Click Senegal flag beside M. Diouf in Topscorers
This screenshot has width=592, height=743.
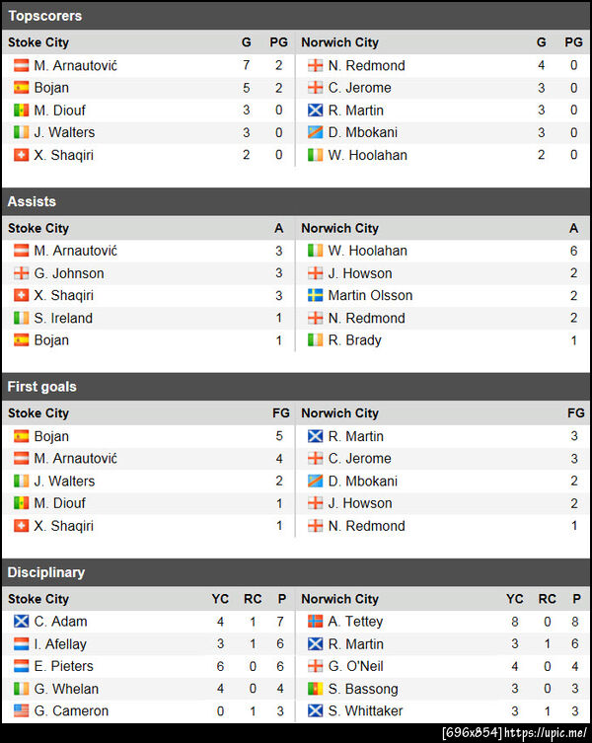point(21,111)
